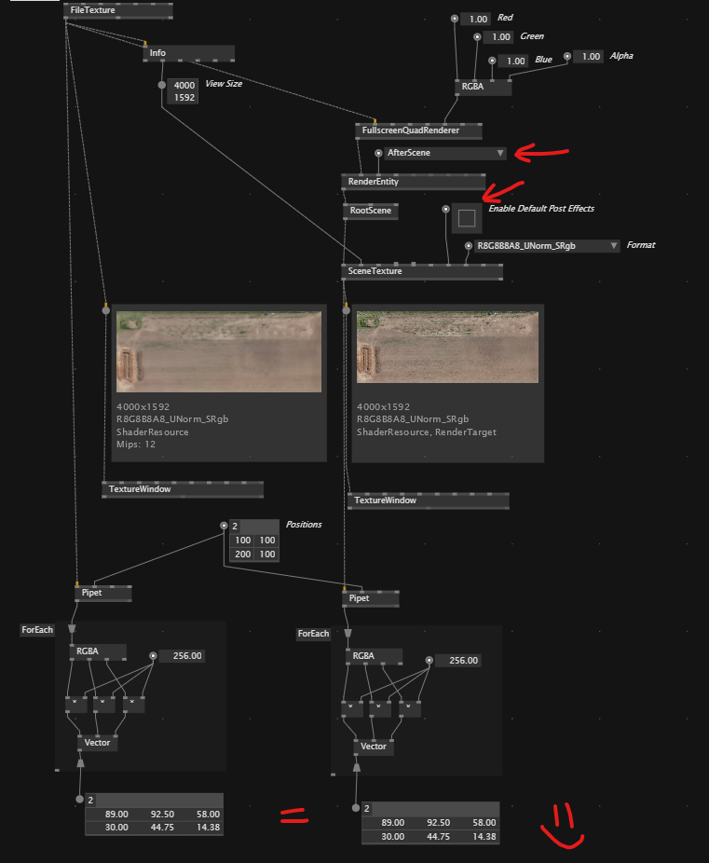Click the Green value field
709x863 pixels.
click(500, 37)
